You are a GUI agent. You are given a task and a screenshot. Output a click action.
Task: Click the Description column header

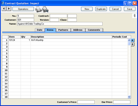point(71,37)
